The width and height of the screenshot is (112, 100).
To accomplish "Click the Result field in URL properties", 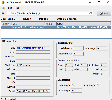I will (x=33, y=91).
